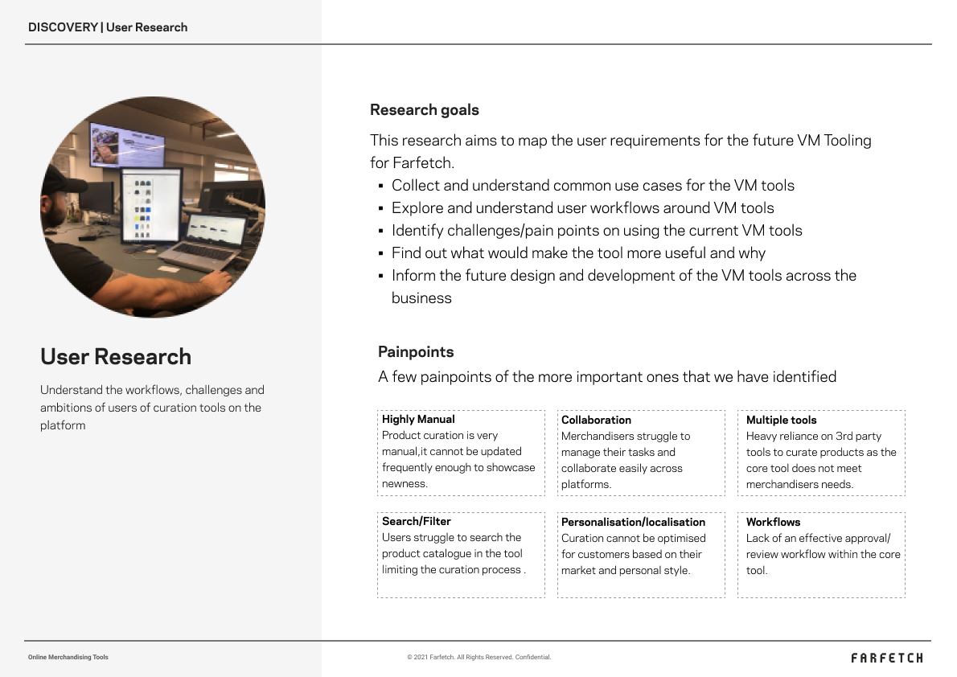Select the description text under User Research
957x677 pixels.
tap(152, 408)
